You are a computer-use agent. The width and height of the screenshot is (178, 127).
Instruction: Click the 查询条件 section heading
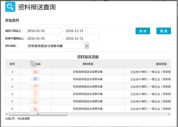12,21
